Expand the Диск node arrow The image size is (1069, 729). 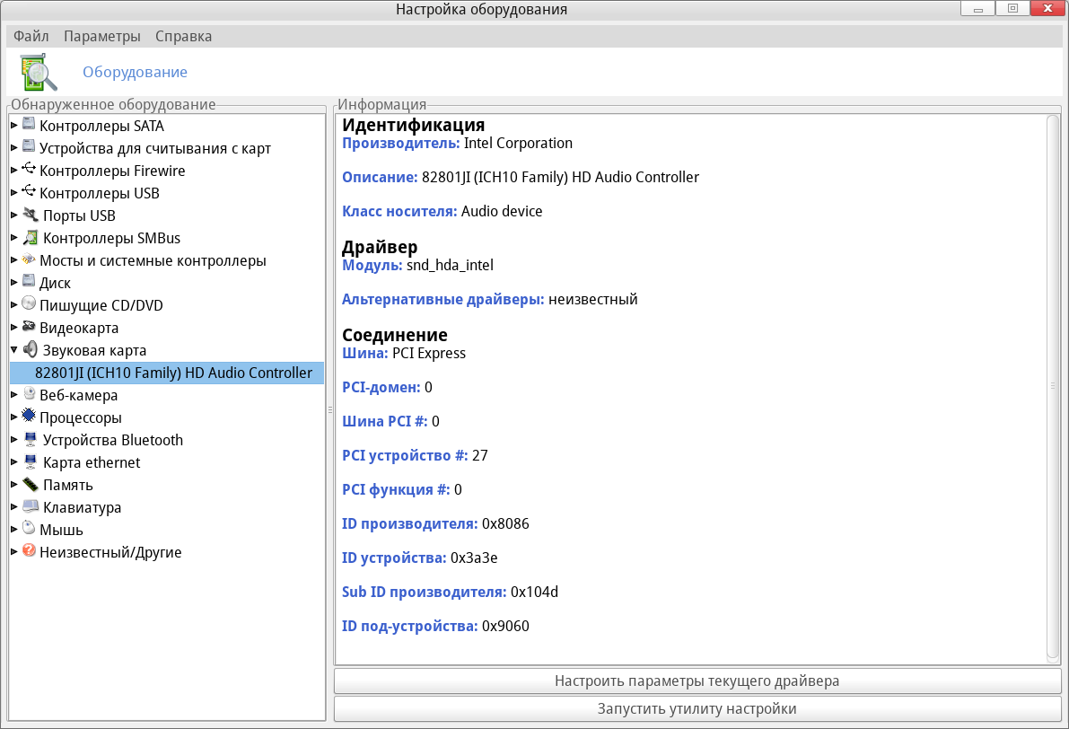tap(13, 282)
